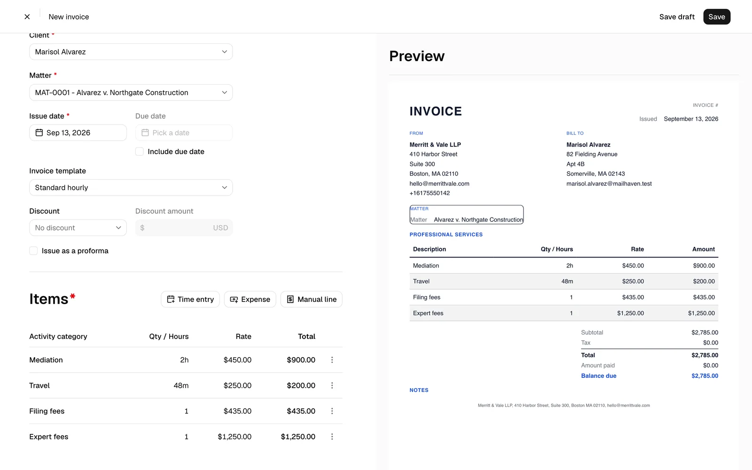Click the Activity category column header
752x470 pixels.
58,337
